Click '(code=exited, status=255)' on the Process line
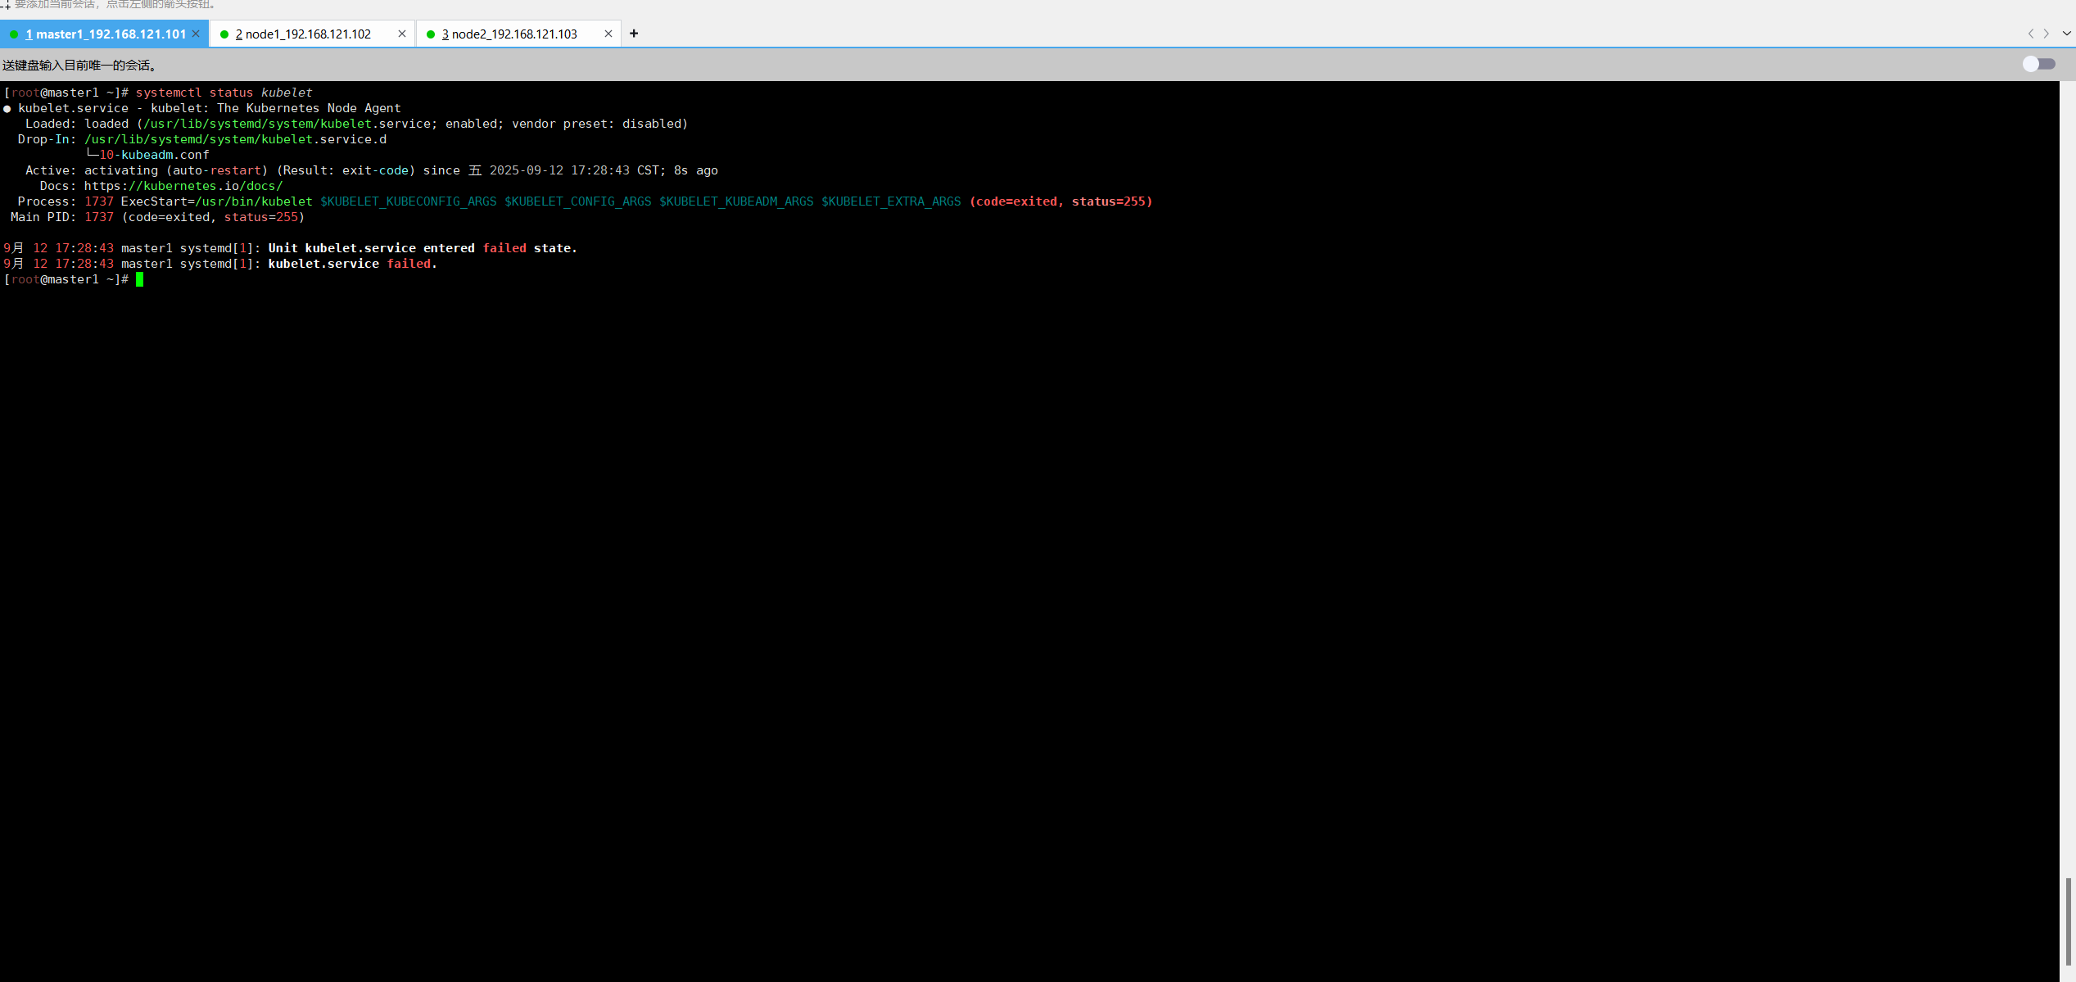 click(x=1061, y=201)
